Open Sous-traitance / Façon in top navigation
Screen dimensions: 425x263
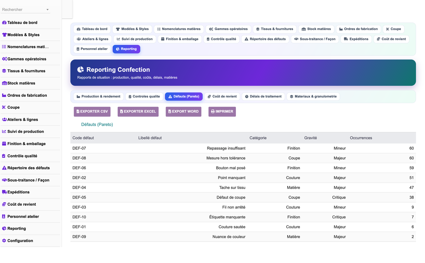(315, 39)
